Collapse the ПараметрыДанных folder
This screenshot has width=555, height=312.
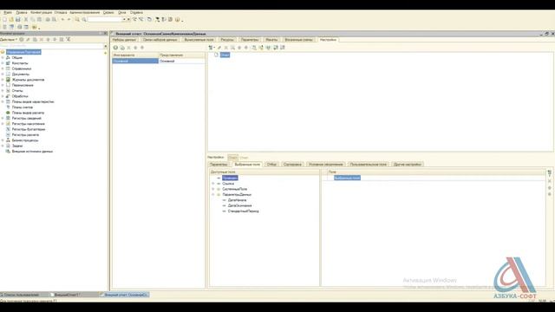(x=213, y=194)
